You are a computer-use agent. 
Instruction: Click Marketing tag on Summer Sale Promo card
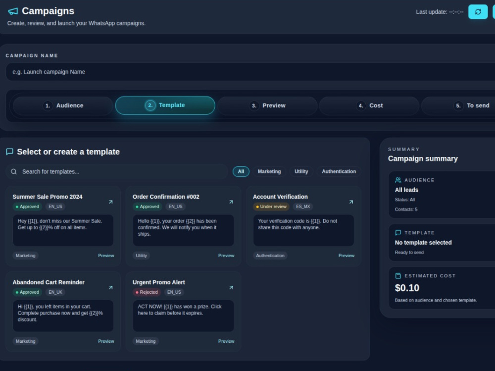(x=26, y=256)
